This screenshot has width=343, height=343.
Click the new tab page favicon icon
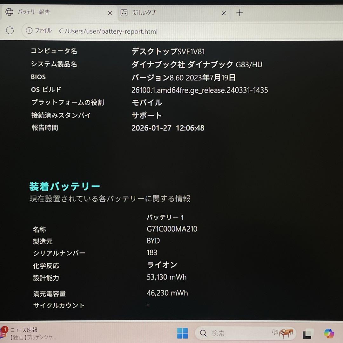pos(124,13)
